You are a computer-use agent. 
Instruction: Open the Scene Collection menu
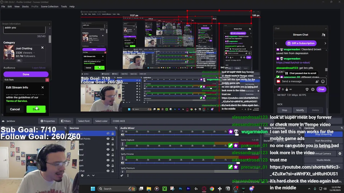(49, 6)
